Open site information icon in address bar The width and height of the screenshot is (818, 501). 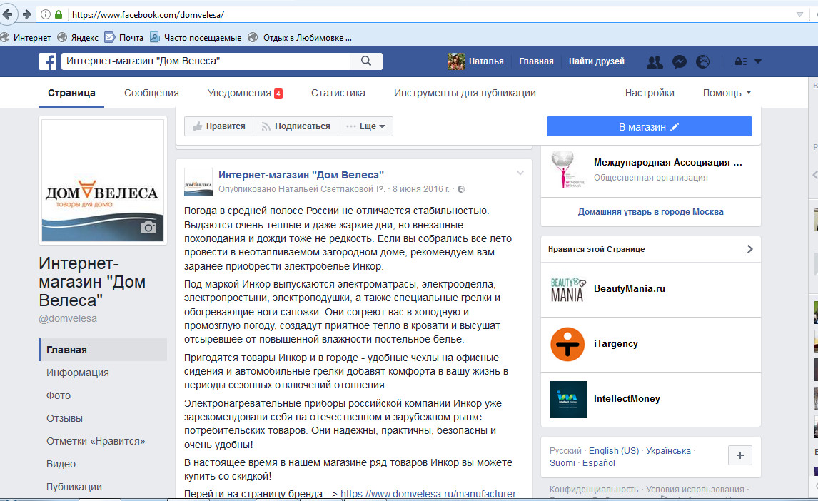coord(46,14)
